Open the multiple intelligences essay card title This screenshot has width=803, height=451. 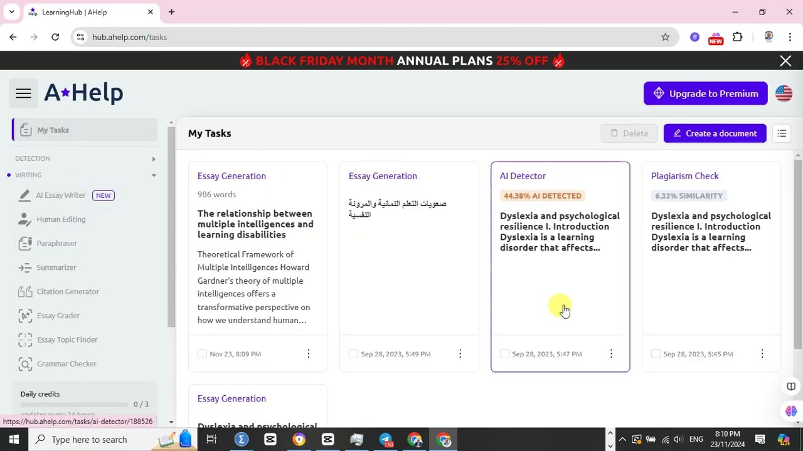click(255, 224)
